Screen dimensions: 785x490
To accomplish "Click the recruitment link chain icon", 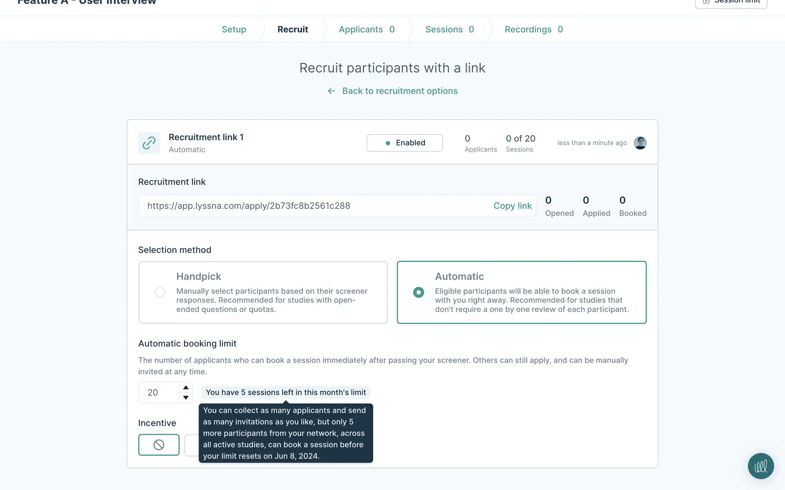I will coord(149,143).
